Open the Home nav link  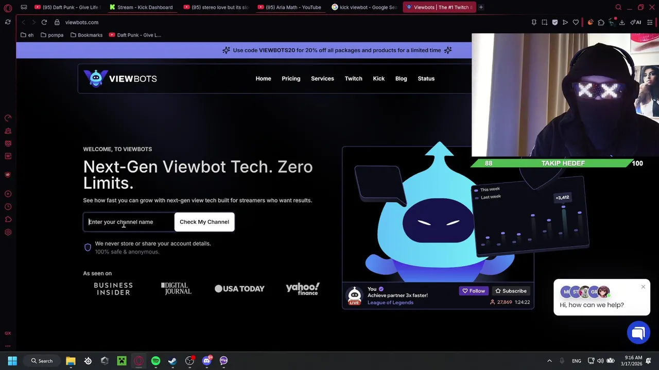tap(263, 79)
